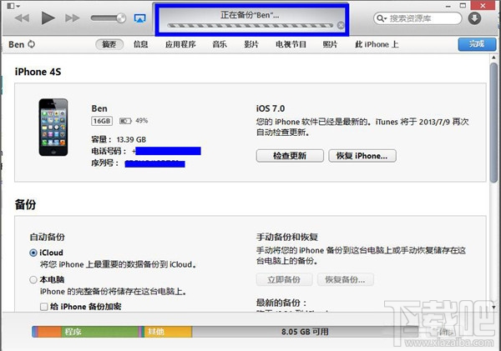Switch to the 摘要 tab
This screenshot has height=351, width=501.
pos(109,44)
